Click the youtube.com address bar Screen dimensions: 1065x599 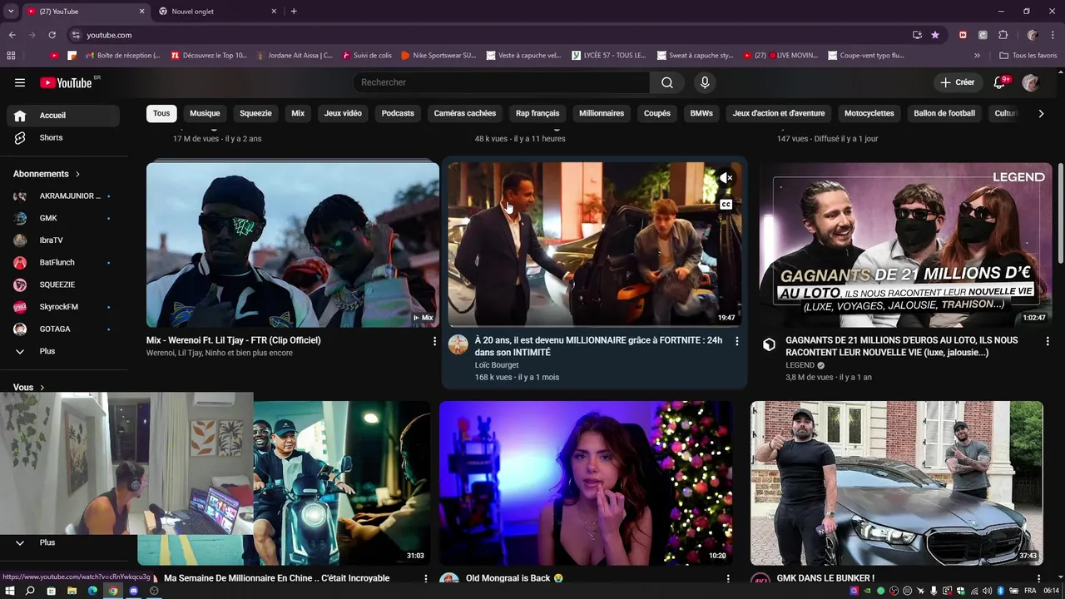(x=491, y=35)
